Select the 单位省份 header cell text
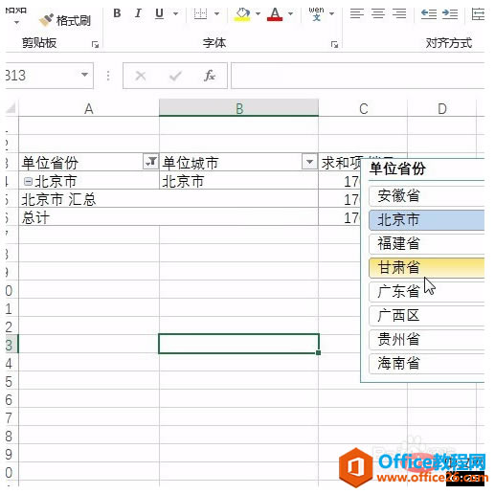The height and width of the screenshot is (494, 495). 50,163
